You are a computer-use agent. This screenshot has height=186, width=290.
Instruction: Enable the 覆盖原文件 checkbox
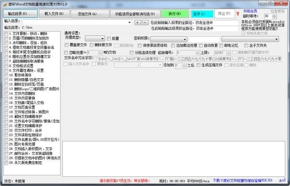pyautogui.click(x=66, y=45)
